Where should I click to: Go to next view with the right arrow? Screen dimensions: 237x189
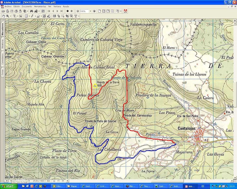(72, 11)
